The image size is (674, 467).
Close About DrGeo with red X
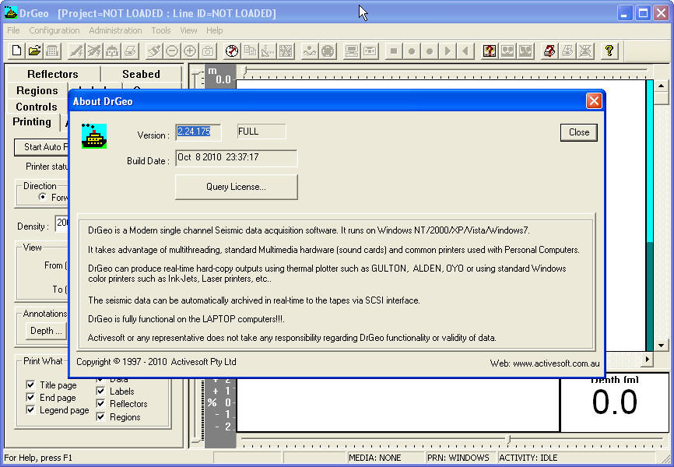point(594,101)
